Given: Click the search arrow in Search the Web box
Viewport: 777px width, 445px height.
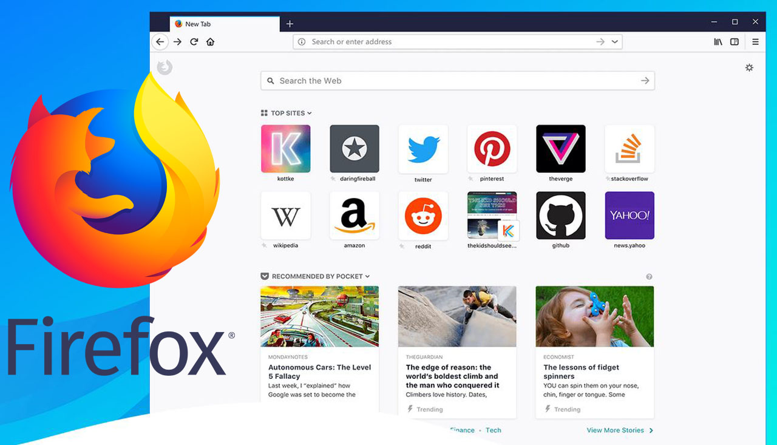Looking at the screenshot, I should [x=645, y=81].
